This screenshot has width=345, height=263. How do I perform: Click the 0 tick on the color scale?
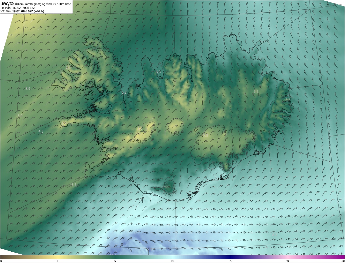click(x=1, y=261)
